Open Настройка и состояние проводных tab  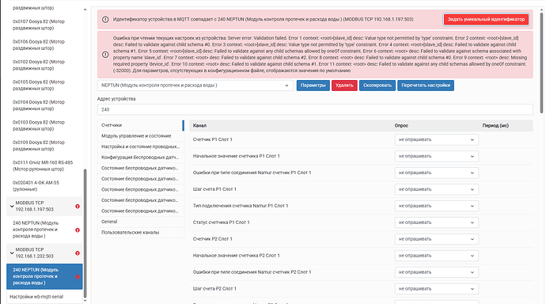point(141,147)
